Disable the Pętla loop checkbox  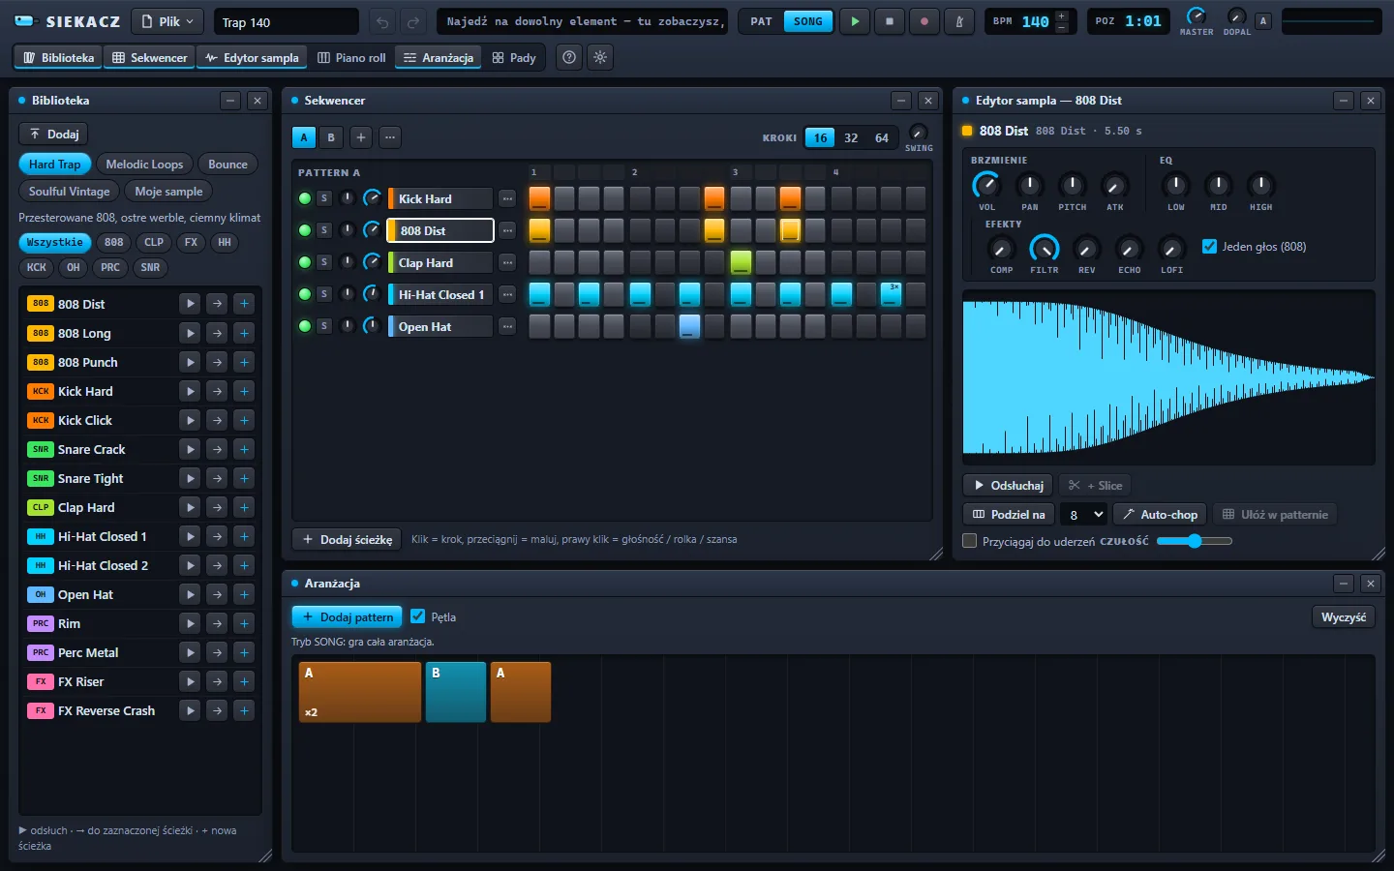click(x=417, y=616)
